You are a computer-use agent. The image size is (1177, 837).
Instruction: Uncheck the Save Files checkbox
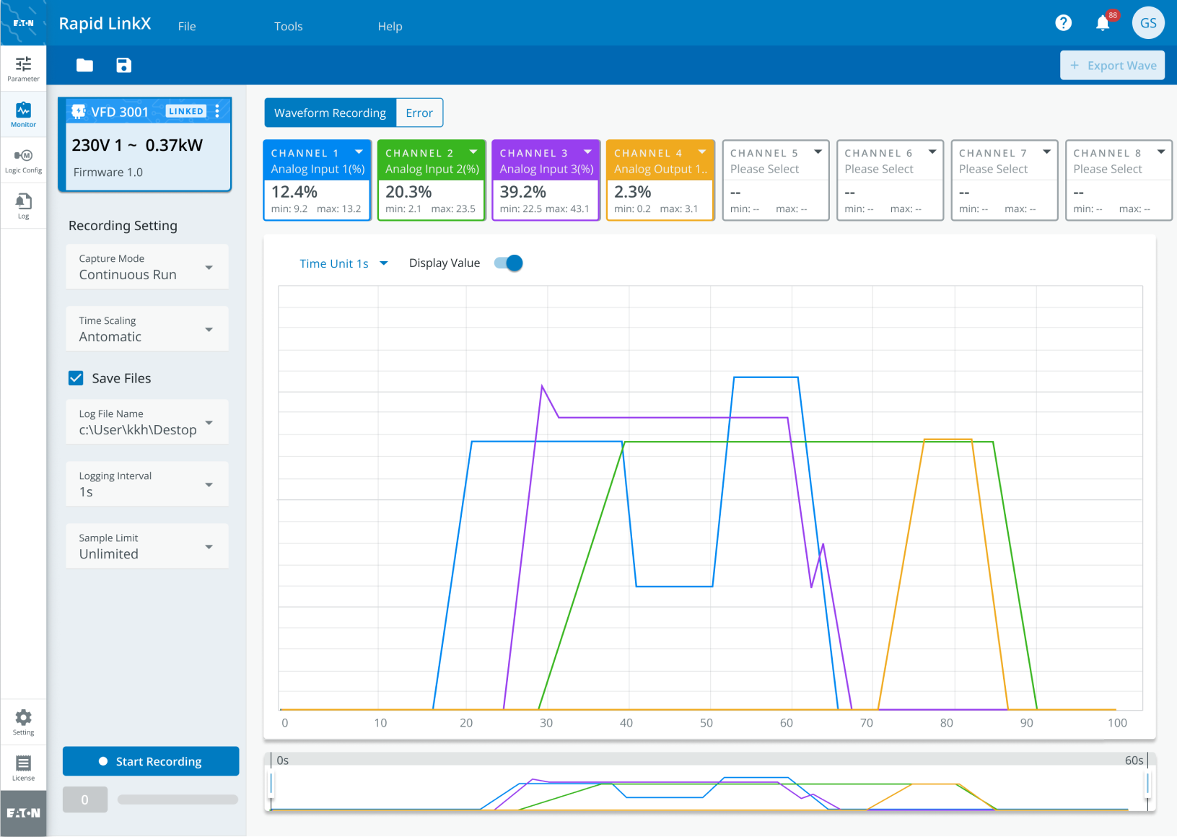pos(76,378)
